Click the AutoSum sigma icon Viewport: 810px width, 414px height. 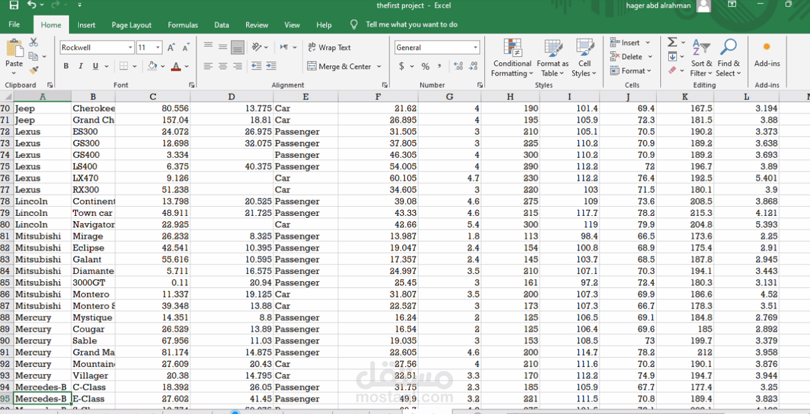[672, 42]
